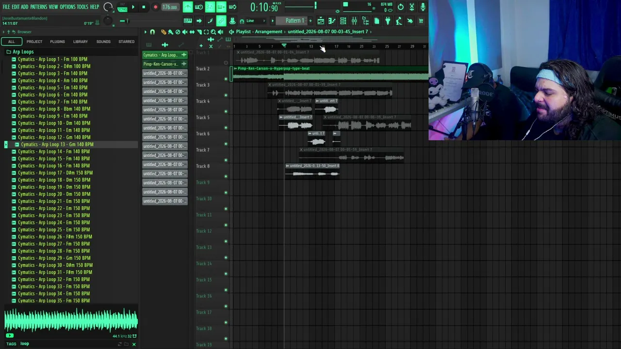This screenshot has height=349, width=621.
Task: Open the Pattern 1 selector dropdown
Action: pyautogui.click(x=294, y=21)
